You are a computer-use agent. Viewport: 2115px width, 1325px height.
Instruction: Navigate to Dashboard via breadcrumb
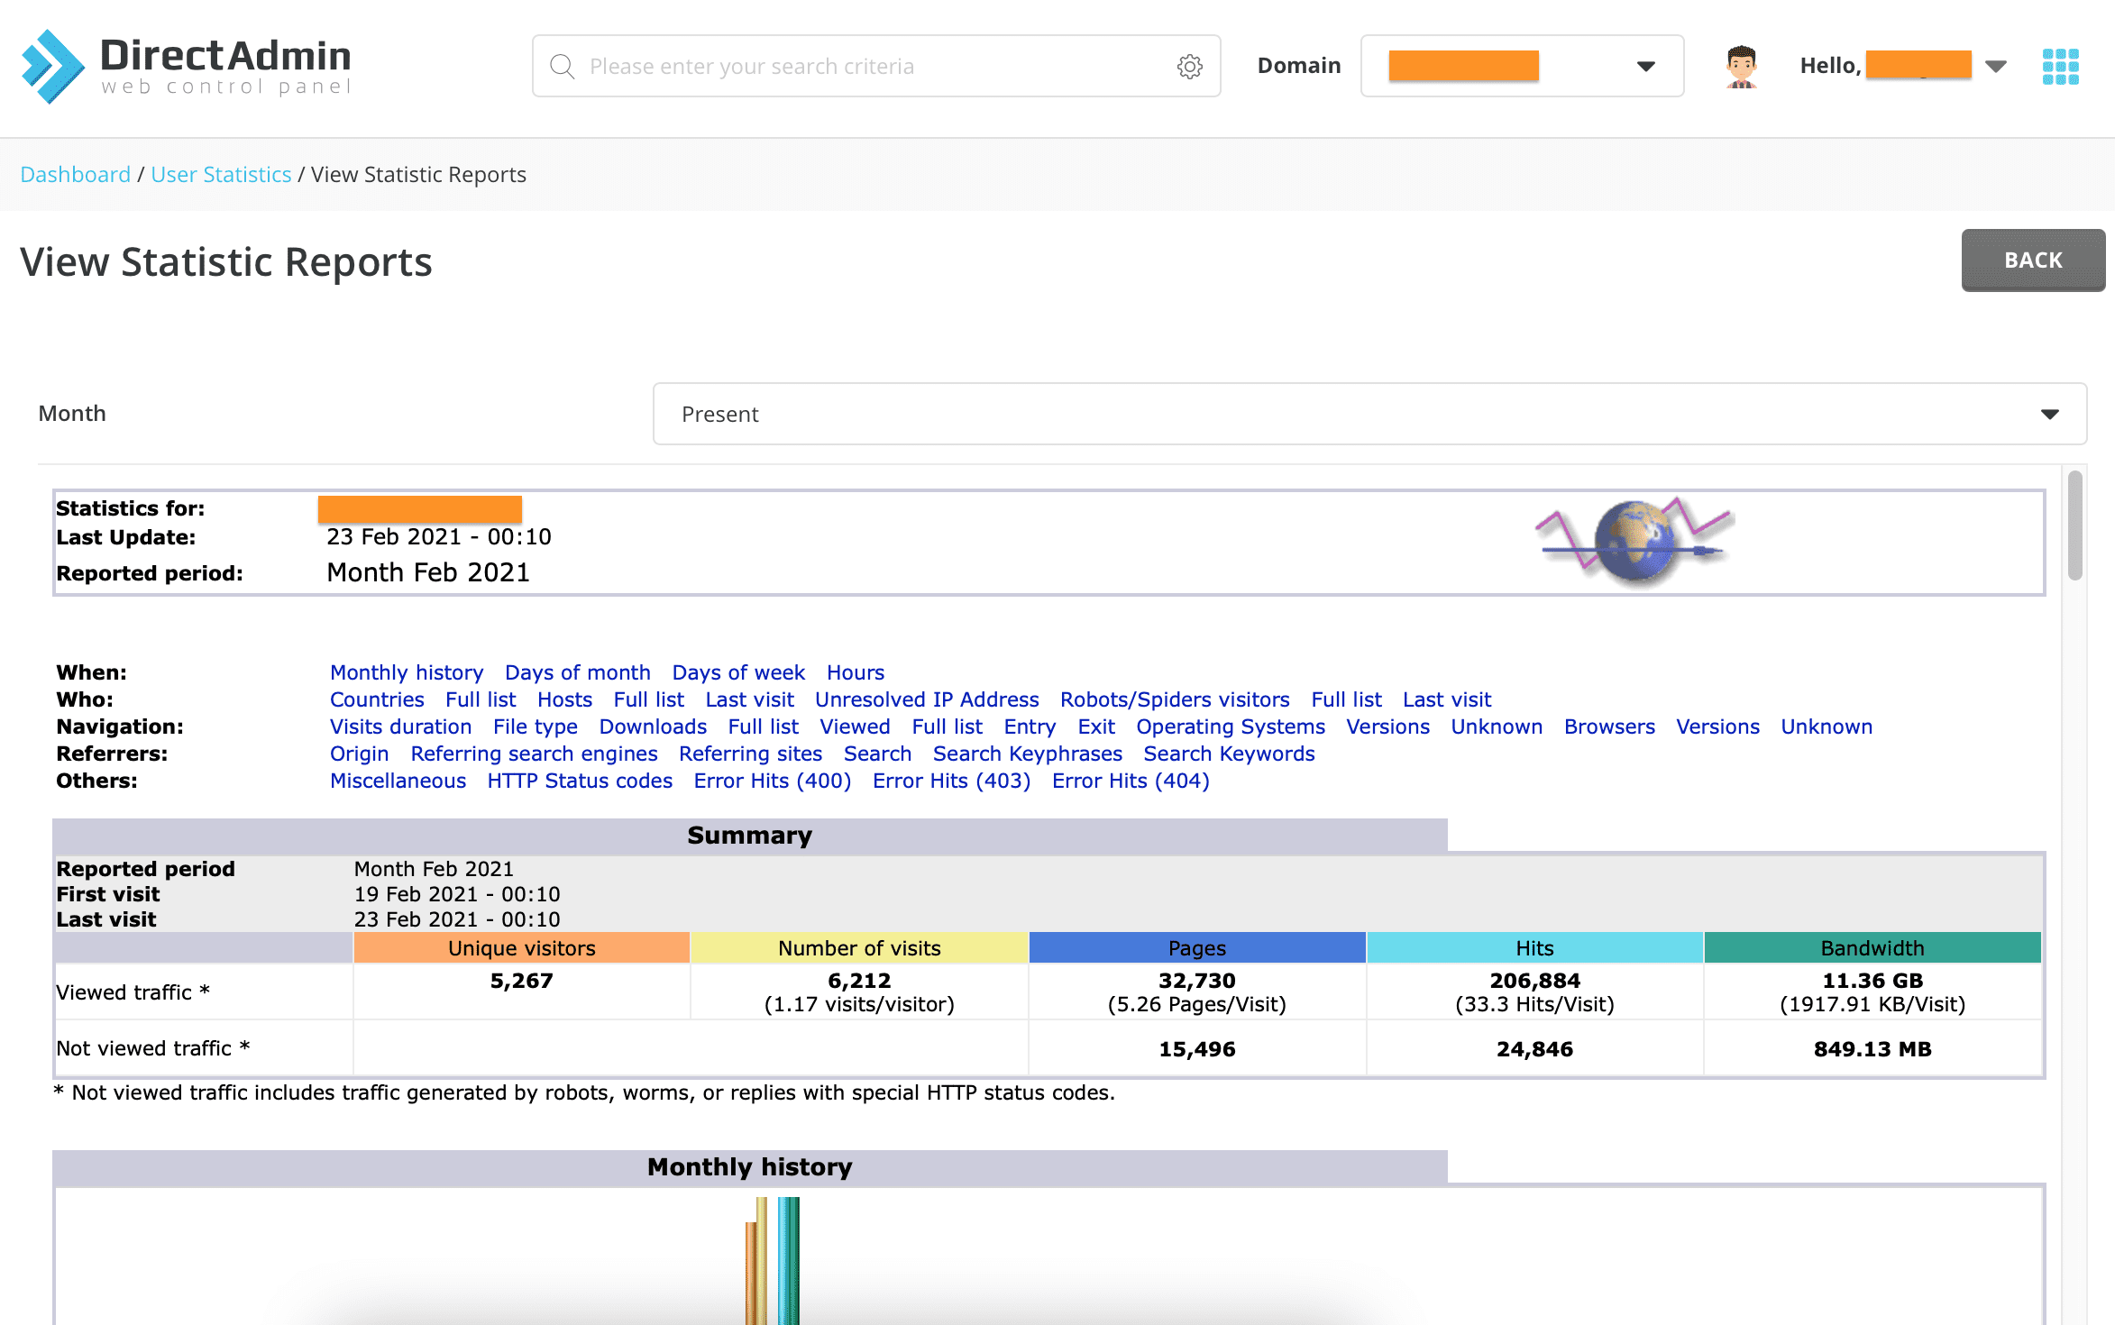pyautogui.click(x=76, y=174)
